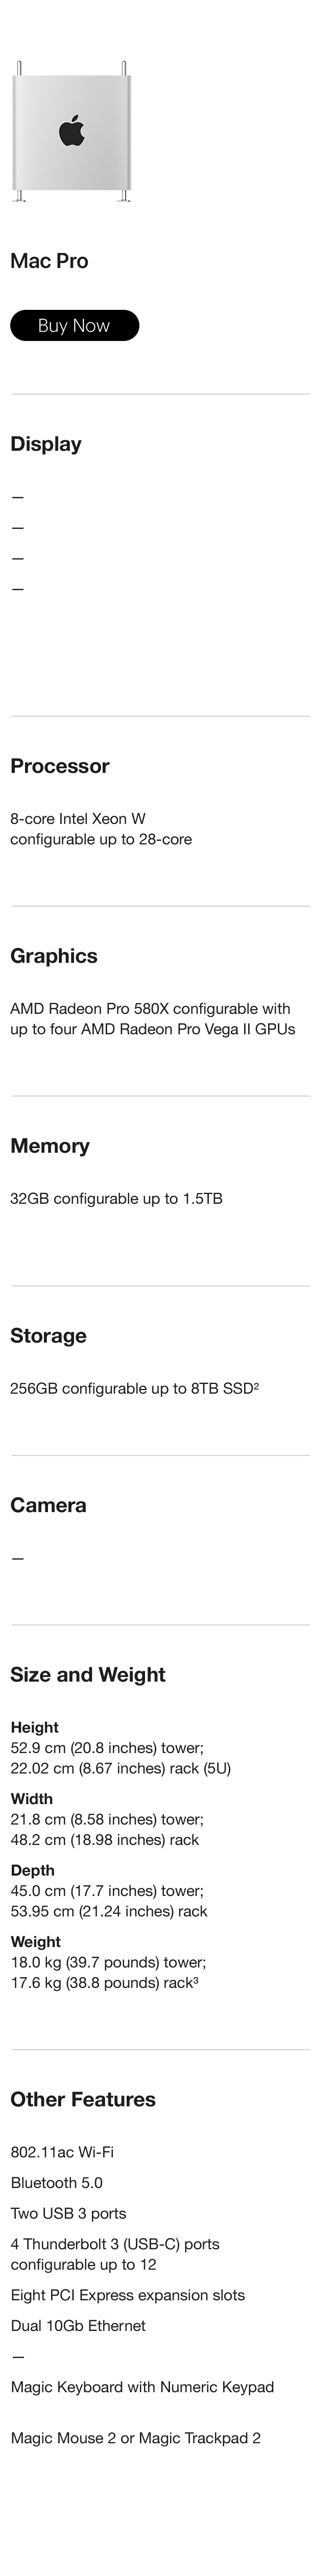The width and height of the screenshot is (336, 2576).
Task: Click the Apple logo on the tower
Action: [72, 131]
